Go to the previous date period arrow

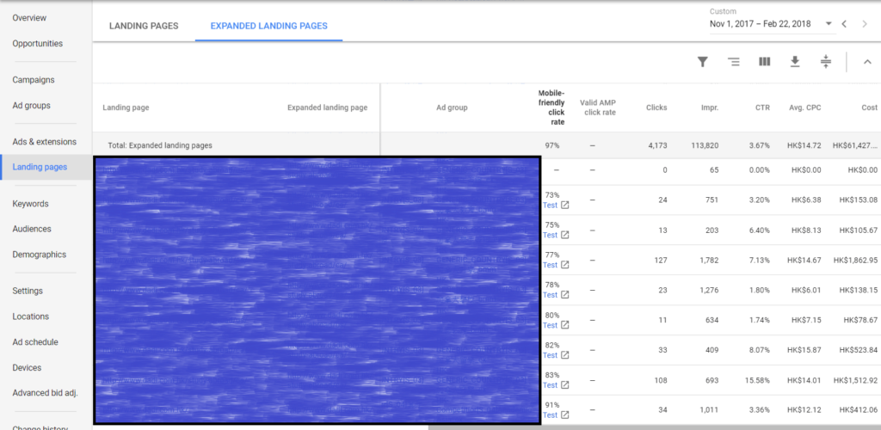[x=844, y=23]
